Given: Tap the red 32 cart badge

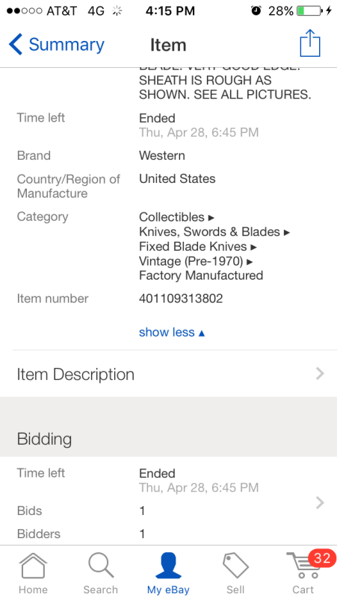Looking at the screenshot, I should click(322, 557).
